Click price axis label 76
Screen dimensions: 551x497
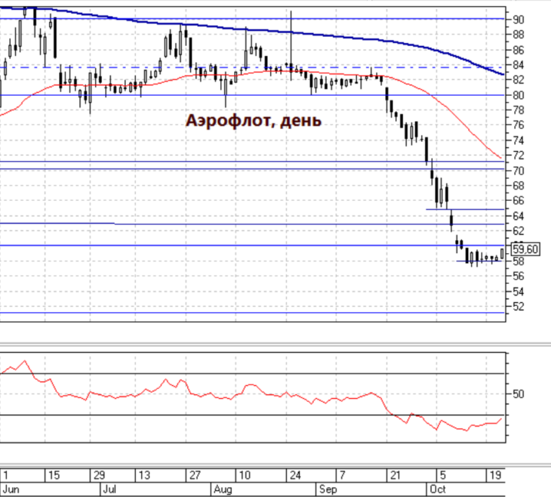[x=519, y=125]
